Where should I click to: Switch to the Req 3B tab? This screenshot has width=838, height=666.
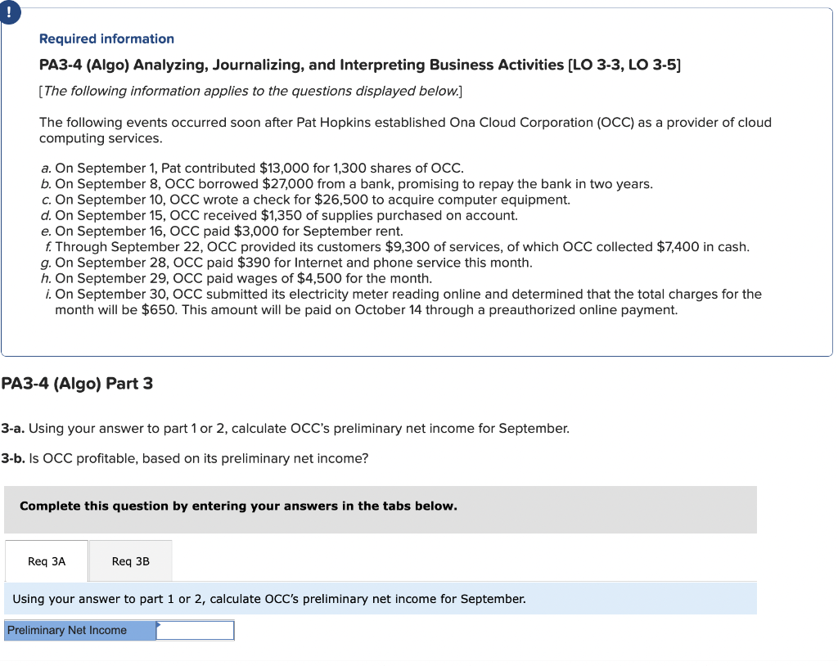[130, 560]
